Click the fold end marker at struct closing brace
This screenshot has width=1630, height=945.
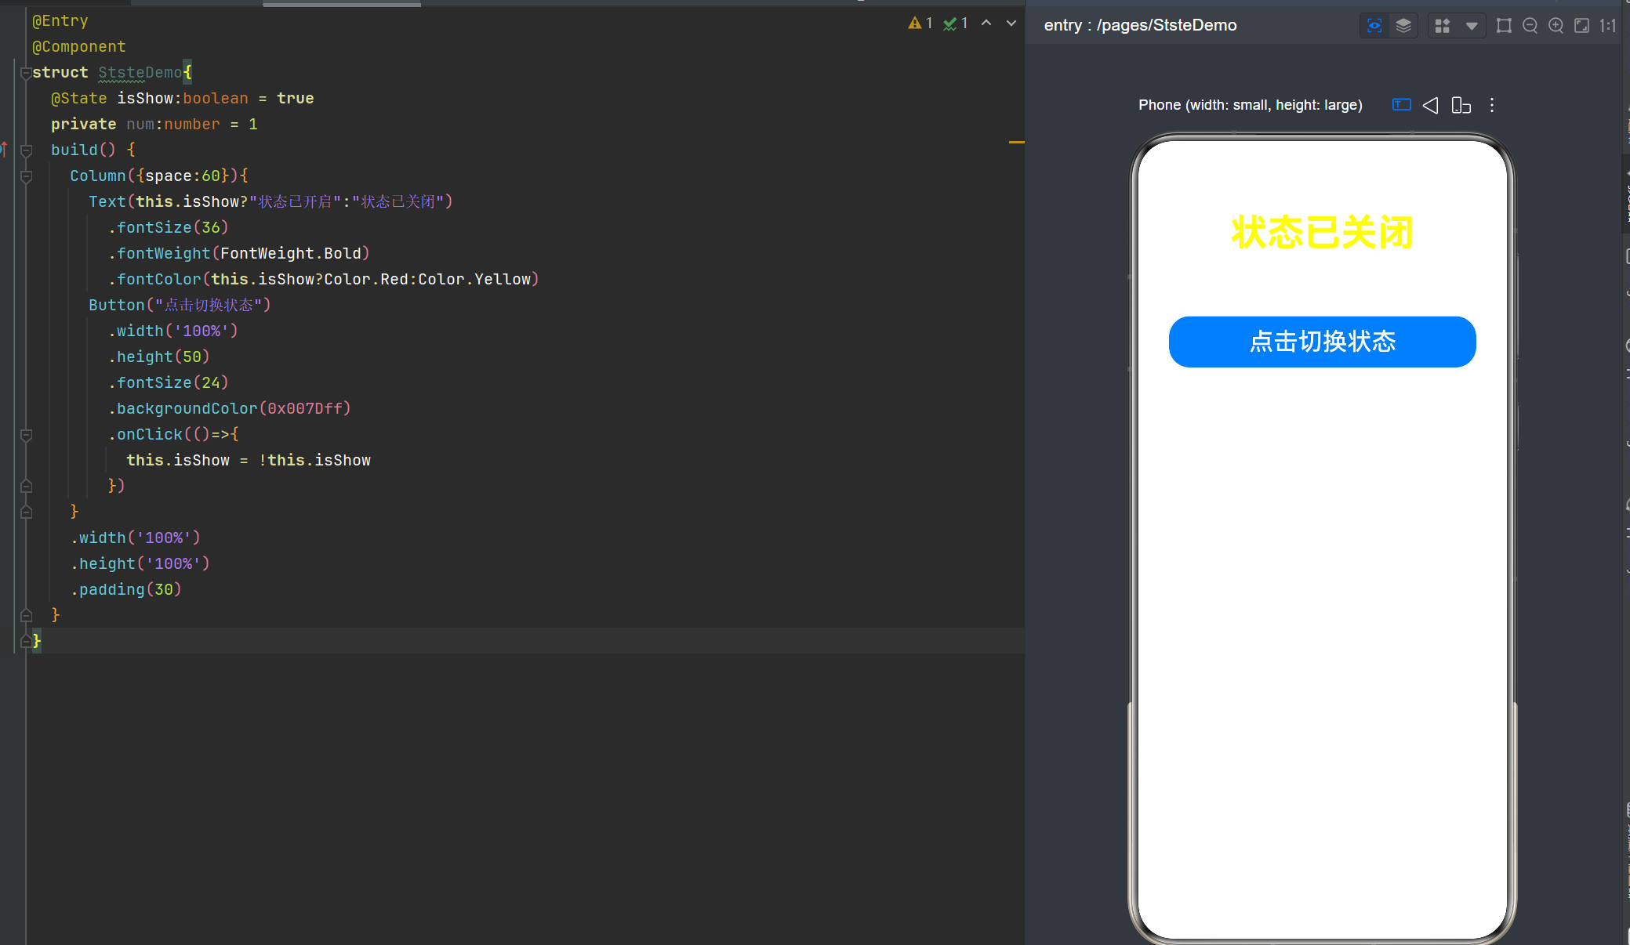26,641
